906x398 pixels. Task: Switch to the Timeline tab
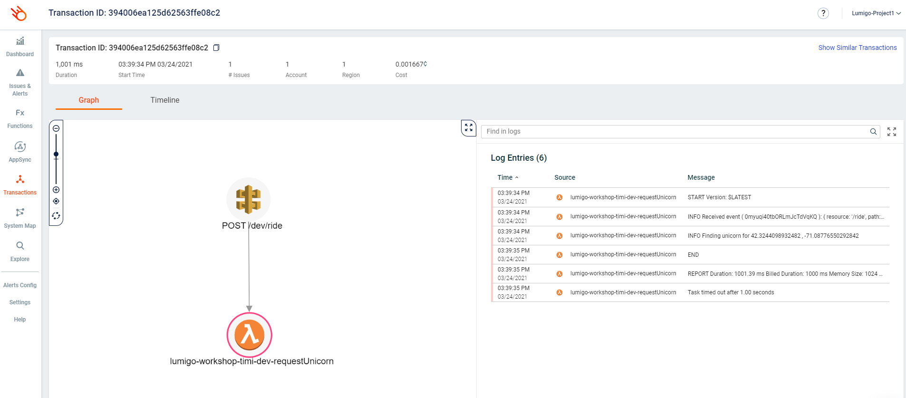point(165,100)
